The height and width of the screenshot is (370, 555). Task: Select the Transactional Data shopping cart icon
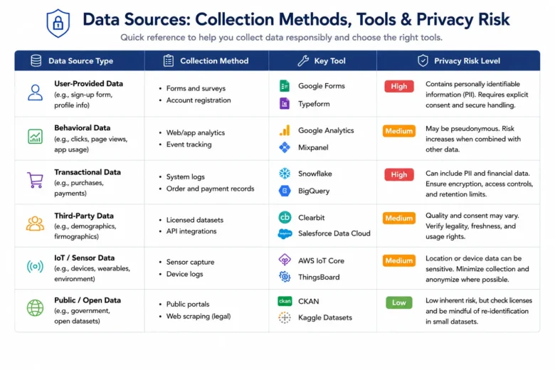[35, 180]
